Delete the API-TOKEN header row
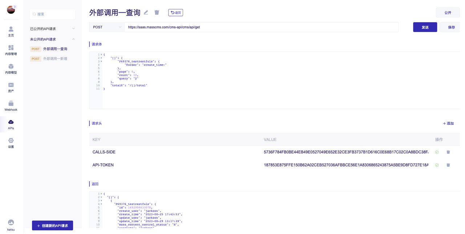The width and height of the screenshot is (465, 234). click(448, 165)
